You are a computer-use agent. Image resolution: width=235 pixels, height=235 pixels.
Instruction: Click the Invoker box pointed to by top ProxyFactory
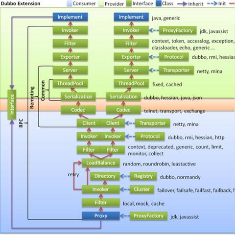click(x=131, y=30)
